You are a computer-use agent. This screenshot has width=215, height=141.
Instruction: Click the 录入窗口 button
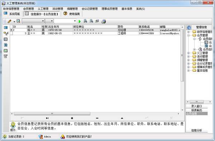pyautogui.click(x=197, y=106)
